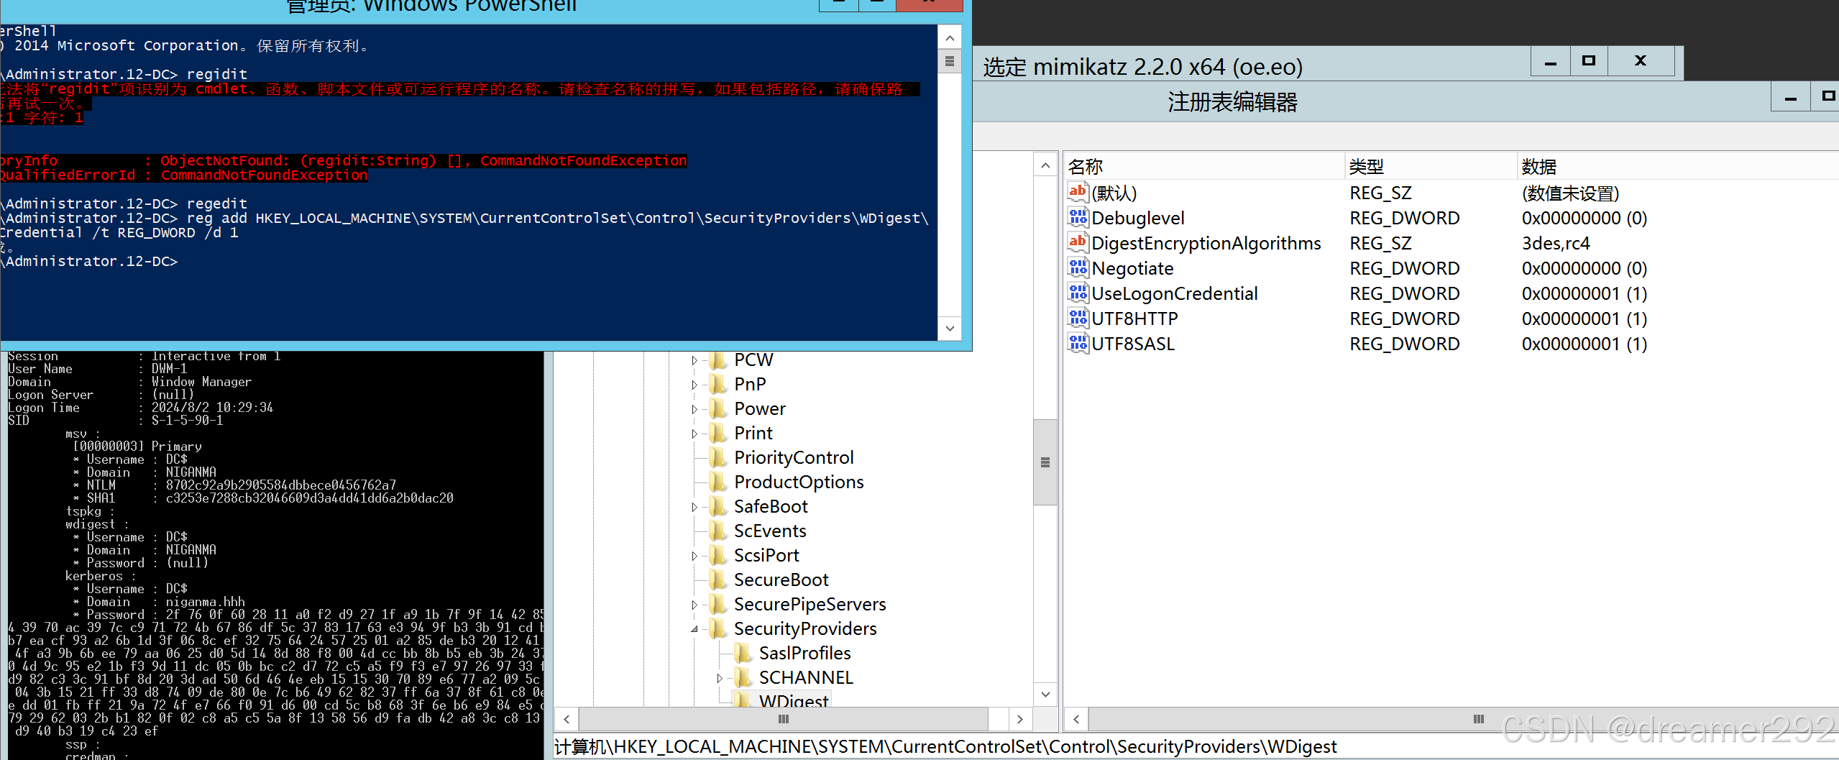This screenshot has height=760, width=1839.
Task: Click the PowerShell scrollbar down arrow
Action: click(x=950, y=329)
